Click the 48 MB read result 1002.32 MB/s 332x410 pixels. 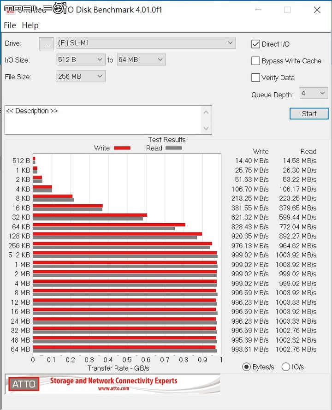(296, 340)
